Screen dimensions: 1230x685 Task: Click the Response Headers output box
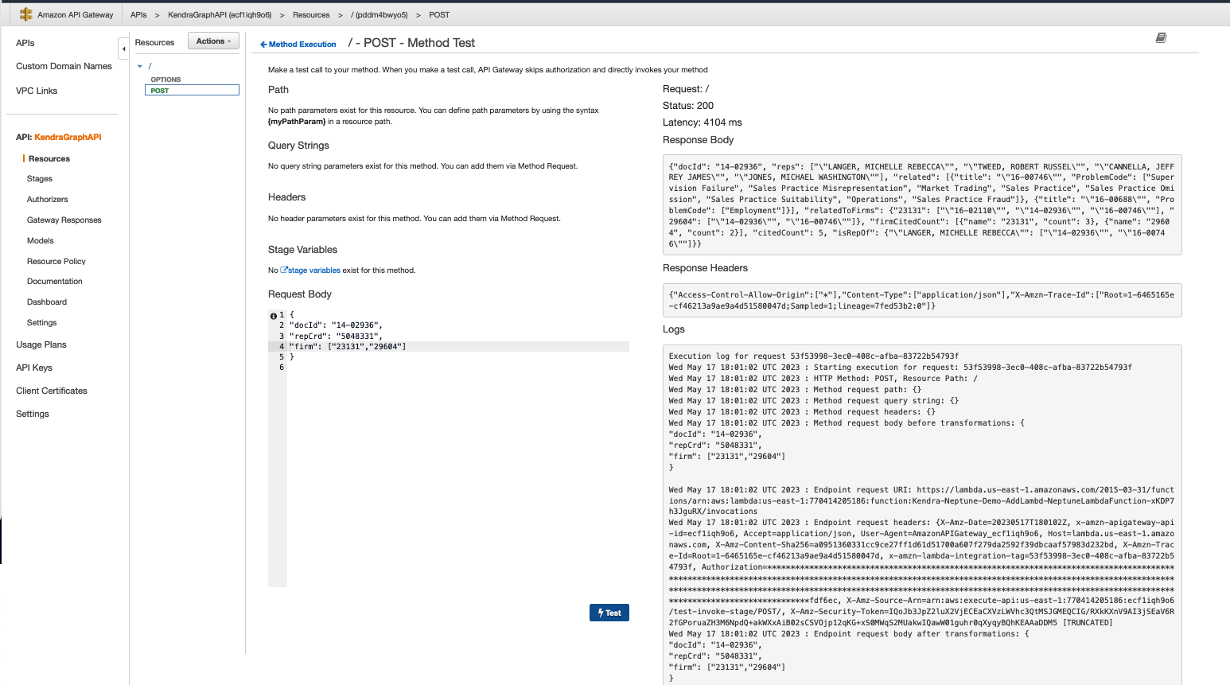pyautogui.click(x=922, y=301)
